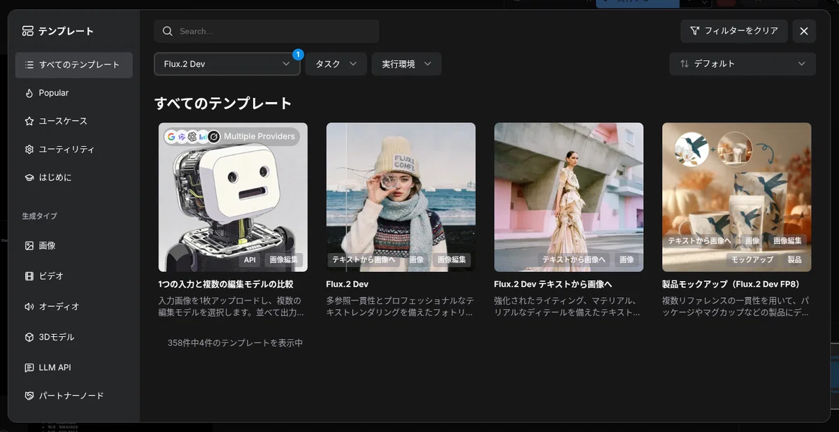Open the はじめに category
Screen dimensions: 839x432
[74, 178]
